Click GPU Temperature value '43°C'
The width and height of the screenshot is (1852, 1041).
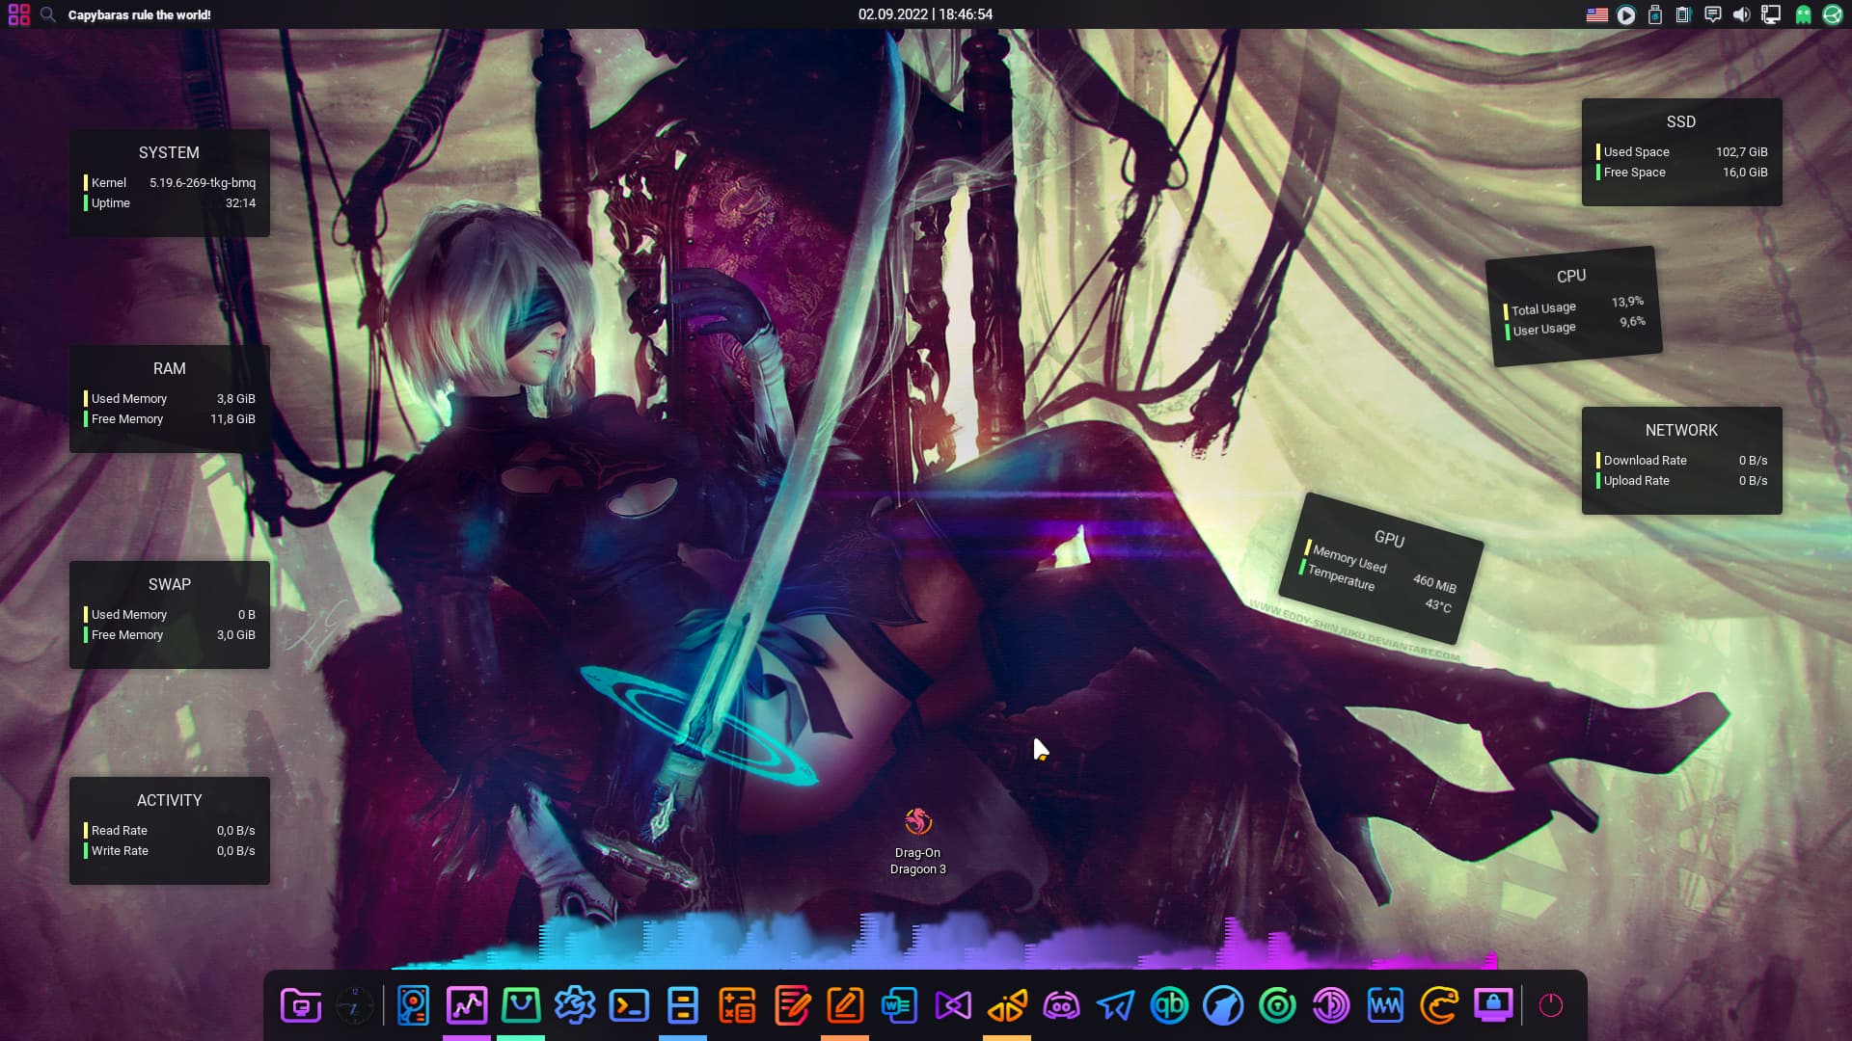point(1438,605)
